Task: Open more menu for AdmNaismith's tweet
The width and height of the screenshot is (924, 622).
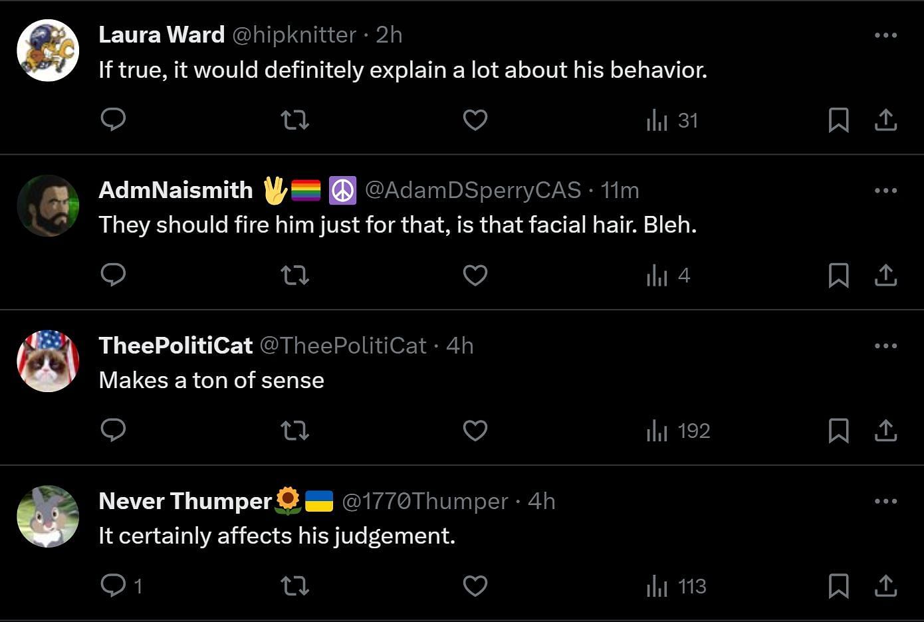Action: (x=885, y=191)
